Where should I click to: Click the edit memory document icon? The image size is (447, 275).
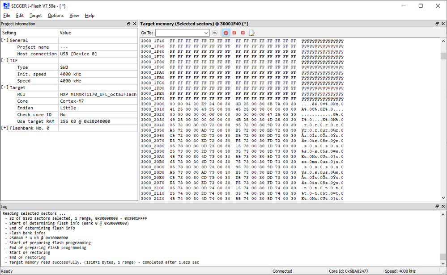[252, 33]
